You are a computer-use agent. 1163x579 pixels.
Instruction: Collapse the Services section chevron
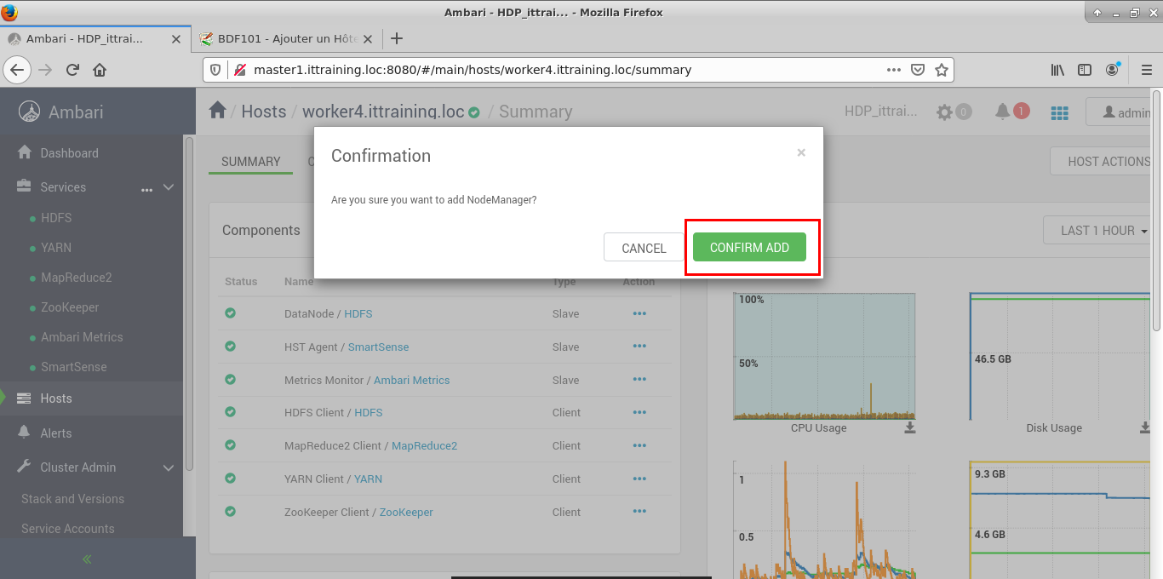(169, 187)
